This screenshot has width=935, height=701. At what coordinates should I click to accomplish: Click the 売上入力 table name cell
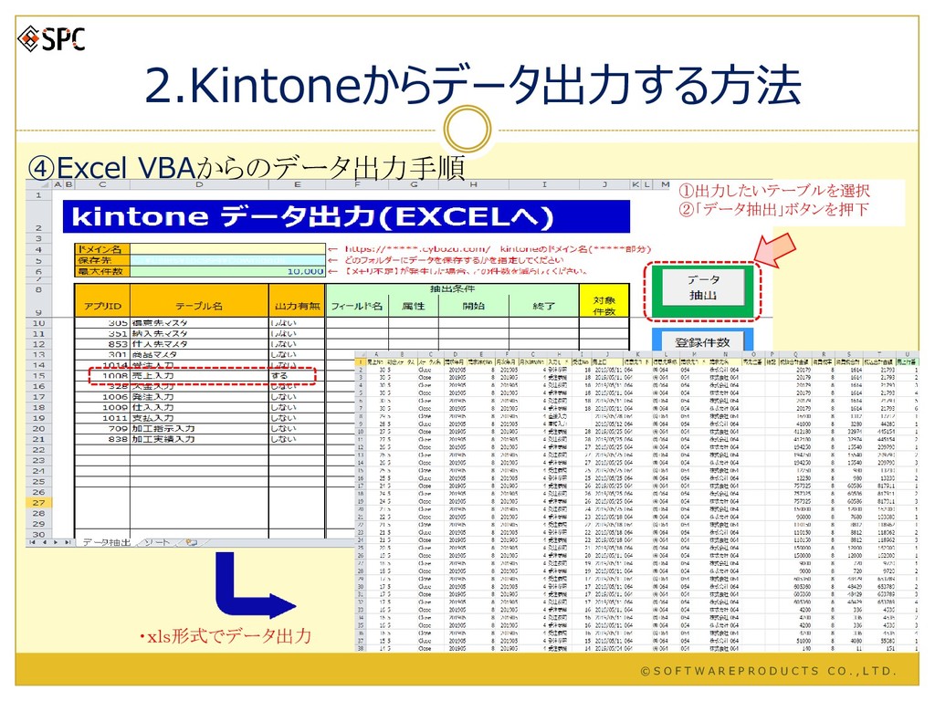(199, 375)
